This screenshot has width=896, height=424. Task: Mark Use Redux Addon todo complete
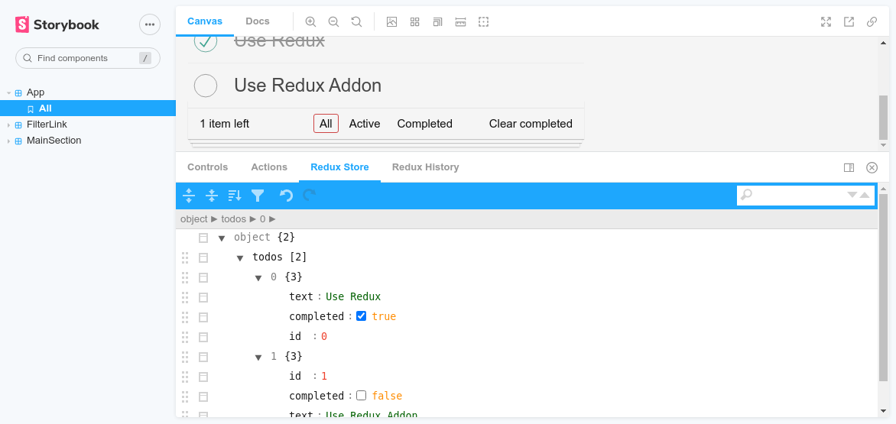[x=206, y=86]
